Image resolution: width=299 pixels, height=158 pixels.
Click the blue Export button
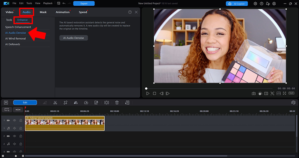point(84,4)
